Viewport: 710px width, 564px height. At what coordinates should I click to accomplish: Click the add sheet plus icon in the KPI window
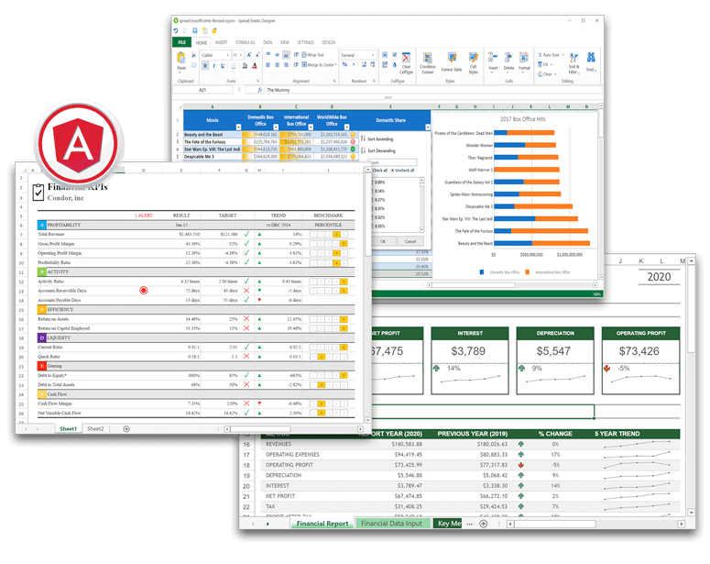126,428
